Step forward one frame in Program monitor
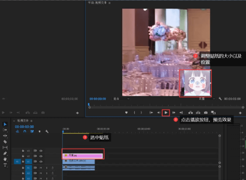The height and width of the screenshot is (180, 246). [174, 113]
